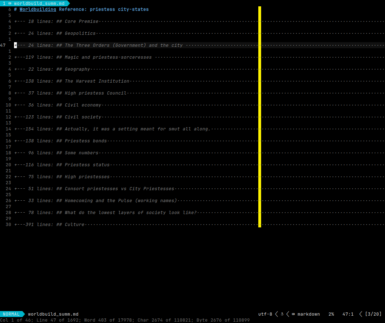Unfold the Geography section
Image resolution: width=385 pixels, height=323 pixels.
coord(199,69)
